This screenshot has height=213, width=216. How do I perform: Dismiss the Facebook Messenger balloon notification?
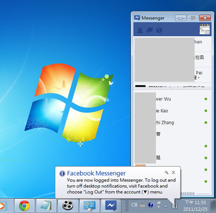tap(173, 173)
